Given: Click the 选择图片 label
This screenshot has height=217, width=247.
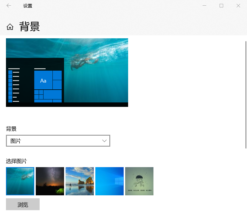Looking at the screenshot, I should [16, 161].
